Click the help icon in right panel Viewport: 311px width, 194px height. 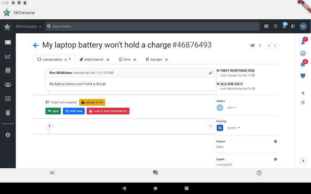pos(303,102)
